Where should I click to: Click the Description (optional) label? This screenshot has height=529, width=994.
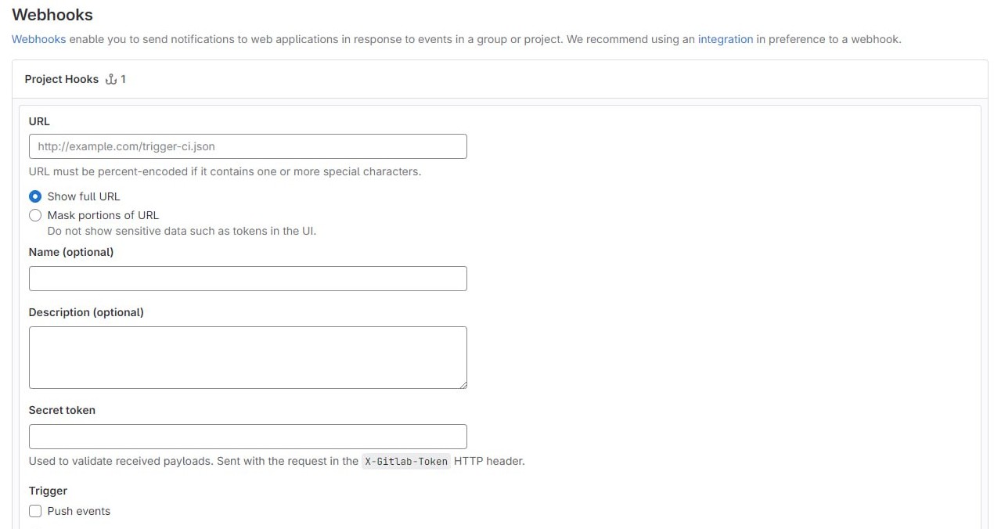click(x=86, y=312)
